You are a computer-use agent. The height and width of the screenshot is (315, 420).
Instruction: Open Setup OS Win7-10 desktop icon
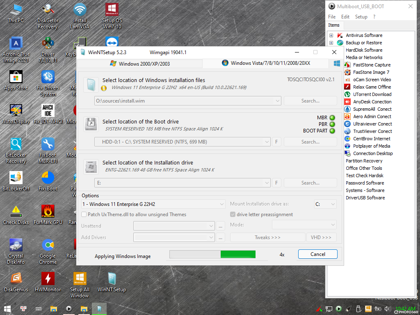coord(112,16)
